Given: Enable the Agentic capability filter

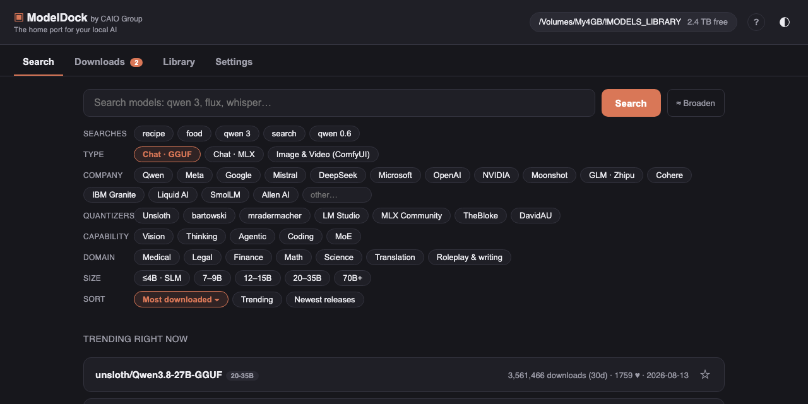Looking at the screenshot, I should [x=252, y=236].
